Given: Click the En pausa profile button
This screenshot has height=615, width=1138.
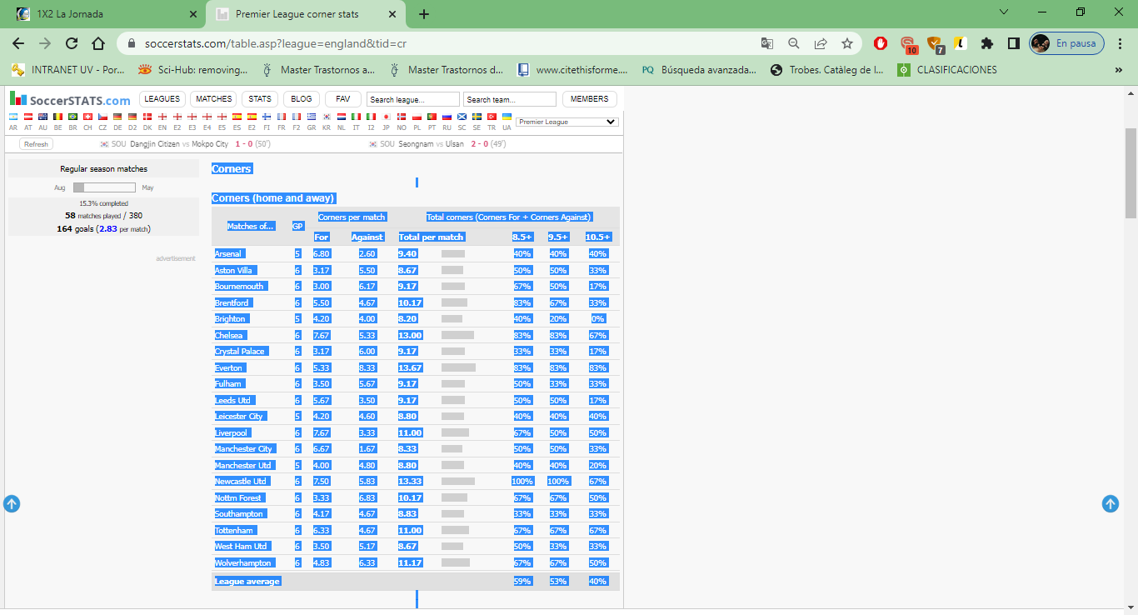Looking at the screenshot, I should click(1067, 43).
